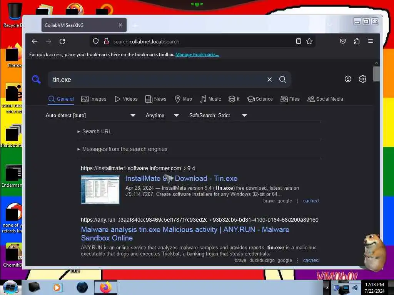Open the Manage bookmarks link

point(197,55)
